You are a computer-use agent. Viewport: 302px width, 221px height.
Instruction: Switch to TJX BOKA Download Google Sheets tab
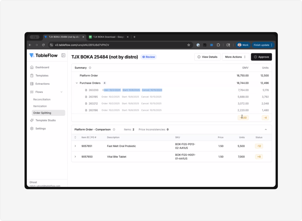point(108,37)
